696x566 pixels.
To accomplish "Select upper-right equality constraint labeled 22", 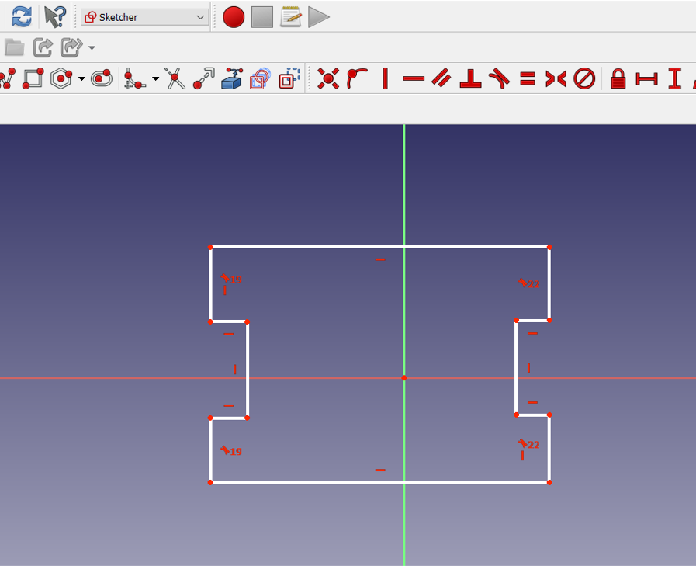I will click(x=528, y=283).
